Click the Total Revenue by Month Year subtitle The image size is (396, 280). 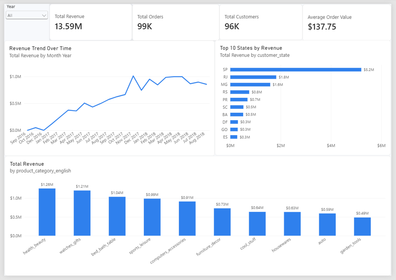40,55
